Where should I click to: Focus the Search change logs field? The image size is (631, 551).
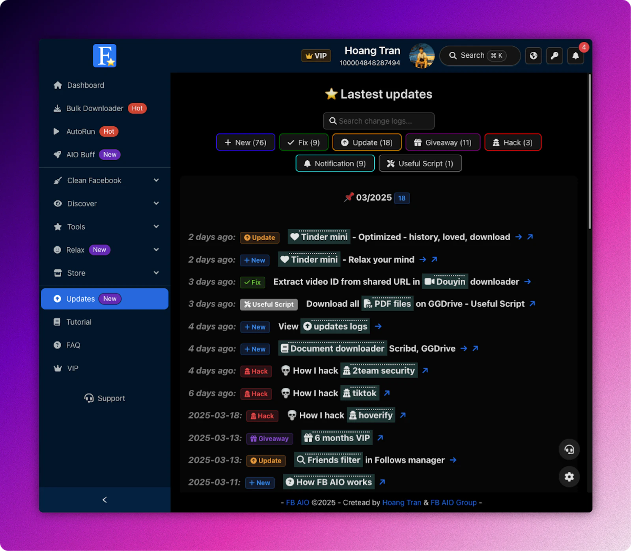tap(379, 121)
